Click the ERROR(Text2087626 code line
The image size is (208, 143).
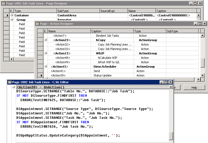57,126
